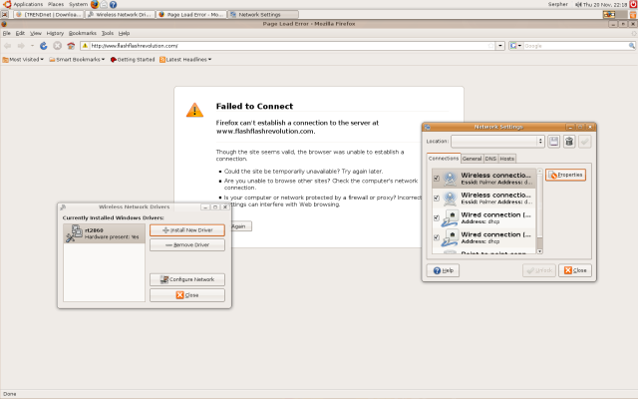
Task: Click Close button in Network Settings
Action: pyautogui.click(x=575, y=270)
